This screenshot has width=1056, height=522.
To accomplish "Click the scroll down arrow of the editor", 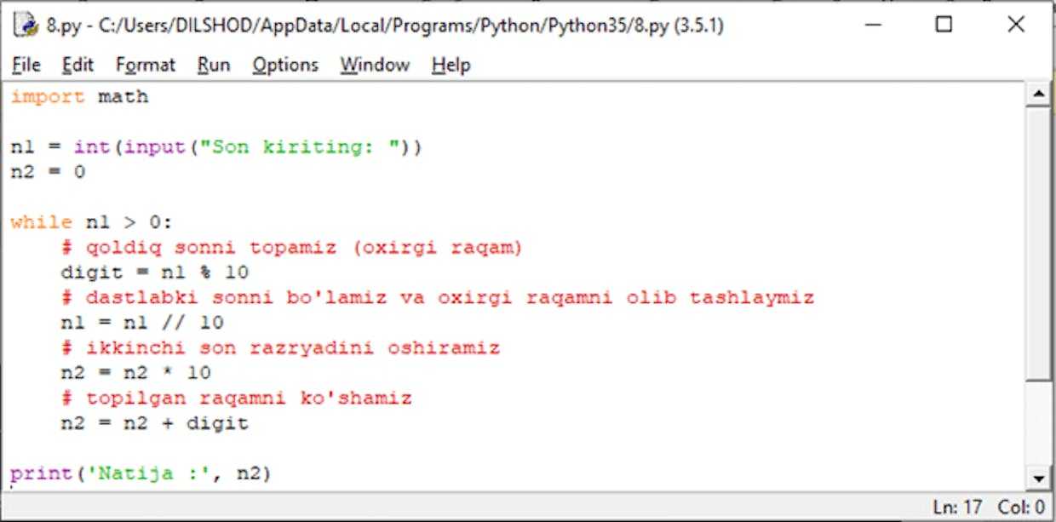I will point(1039,478).
